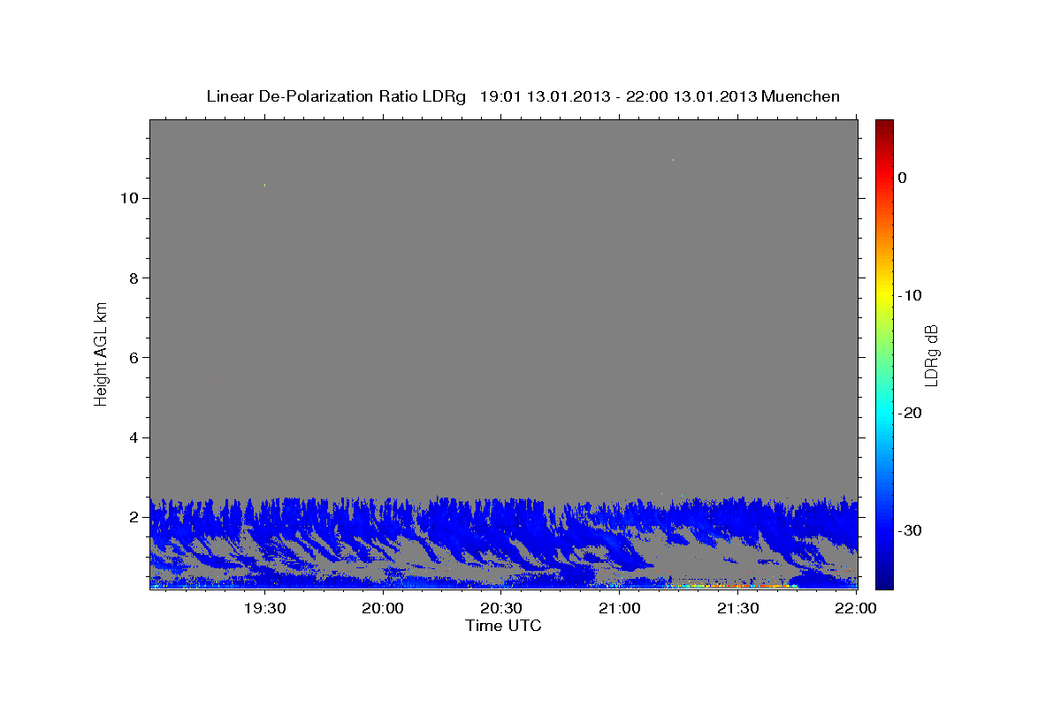This screenshot has height=707, width=1061.
Task: Click the orange high-LDR patch near 21:30
Action: point(734,585)
